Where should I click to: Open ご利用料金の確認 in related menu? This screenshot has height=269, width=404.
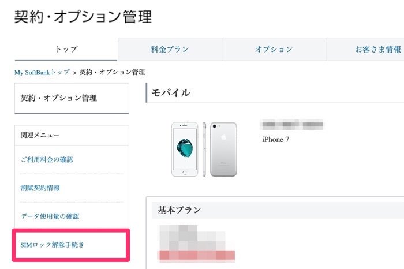[x=46, y=159]
